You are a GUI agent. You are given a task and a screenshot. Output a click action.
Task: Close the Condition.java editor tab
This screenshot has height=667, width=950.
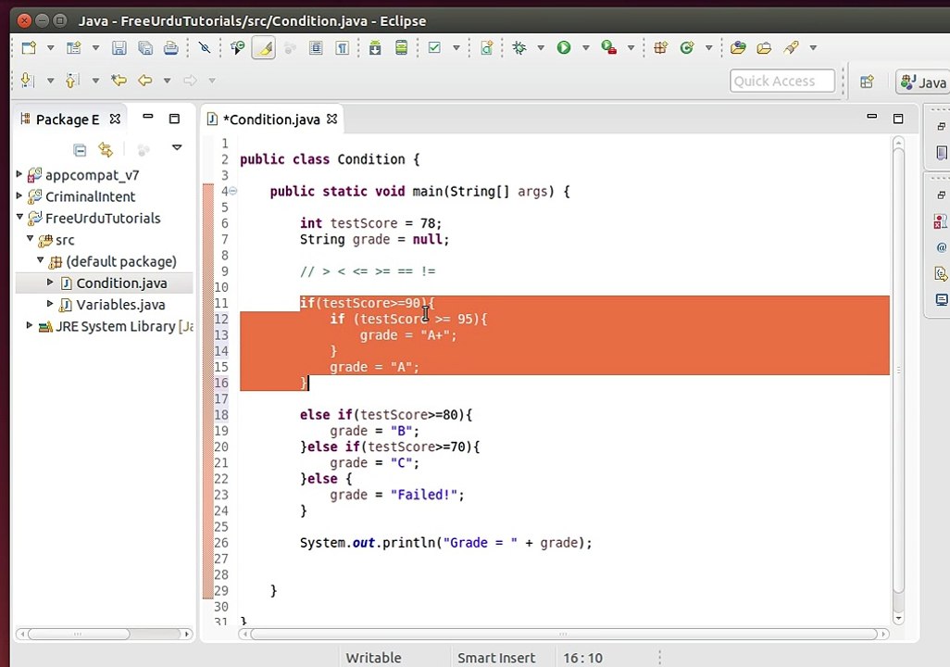(332, 119)
